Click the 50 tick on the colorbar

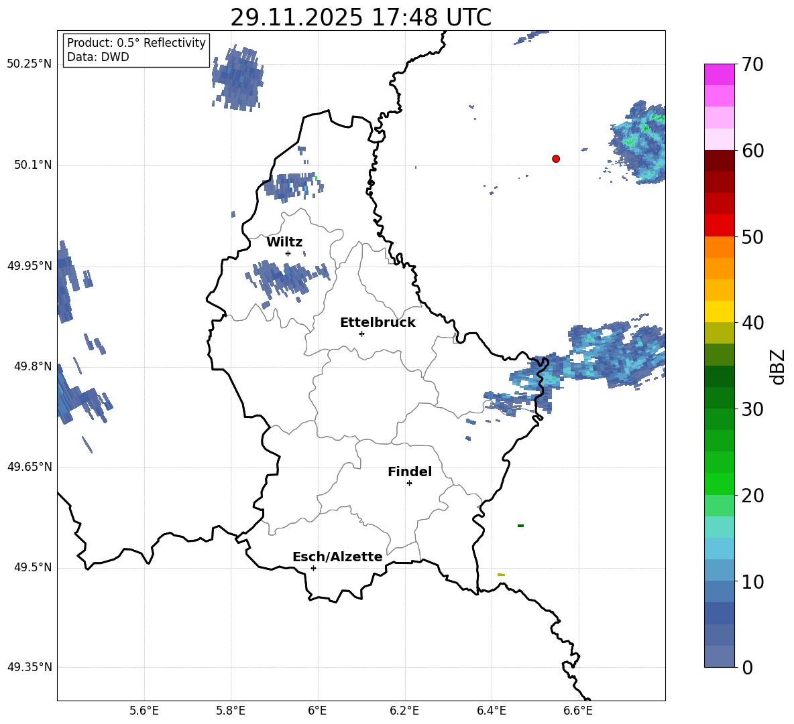(752, 236)
